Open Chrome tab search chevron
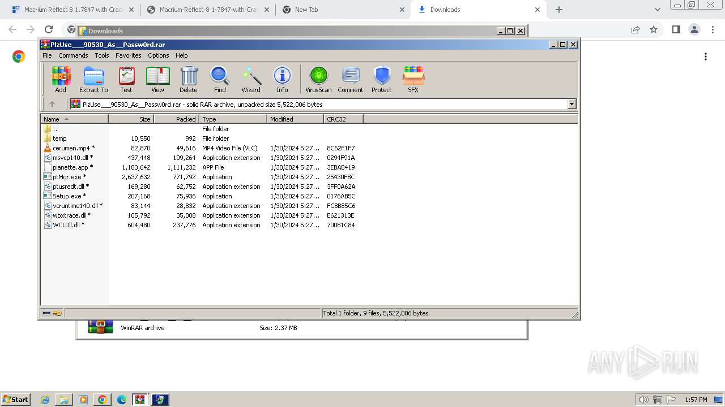 pos(657,10)
